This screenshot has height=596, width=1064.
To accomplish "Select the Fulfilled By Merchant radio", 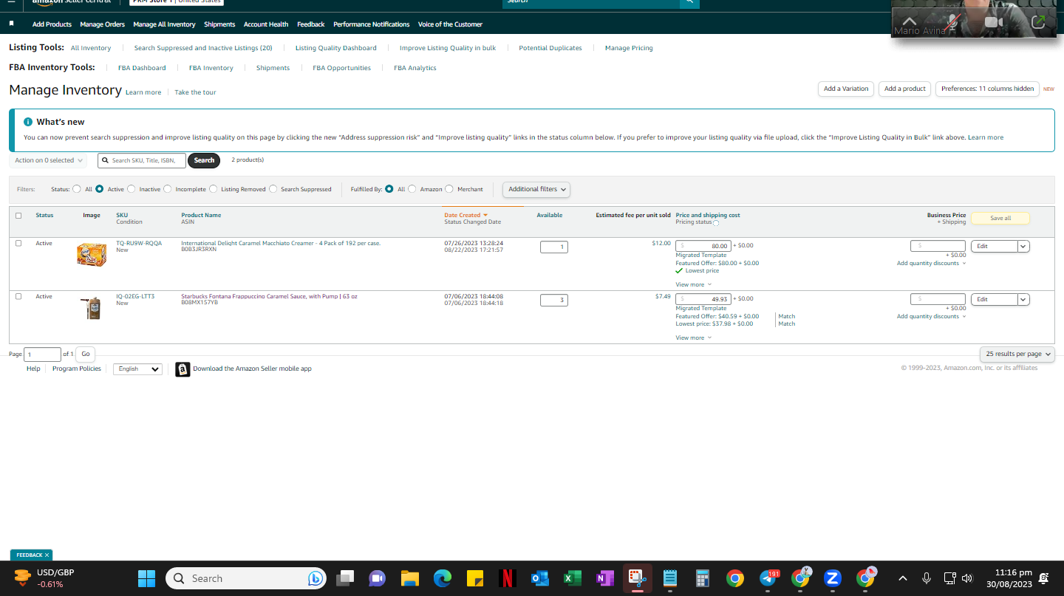I will tap(449, 189).
